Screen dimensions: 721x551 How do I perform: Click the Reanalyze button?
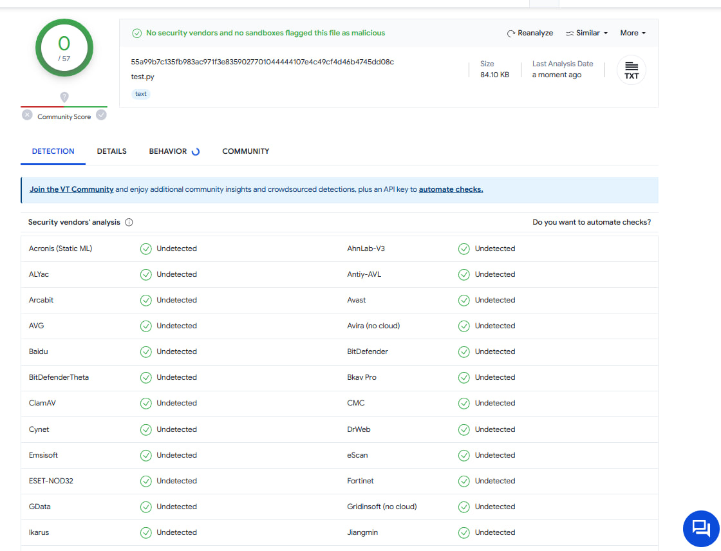[530, 33]
